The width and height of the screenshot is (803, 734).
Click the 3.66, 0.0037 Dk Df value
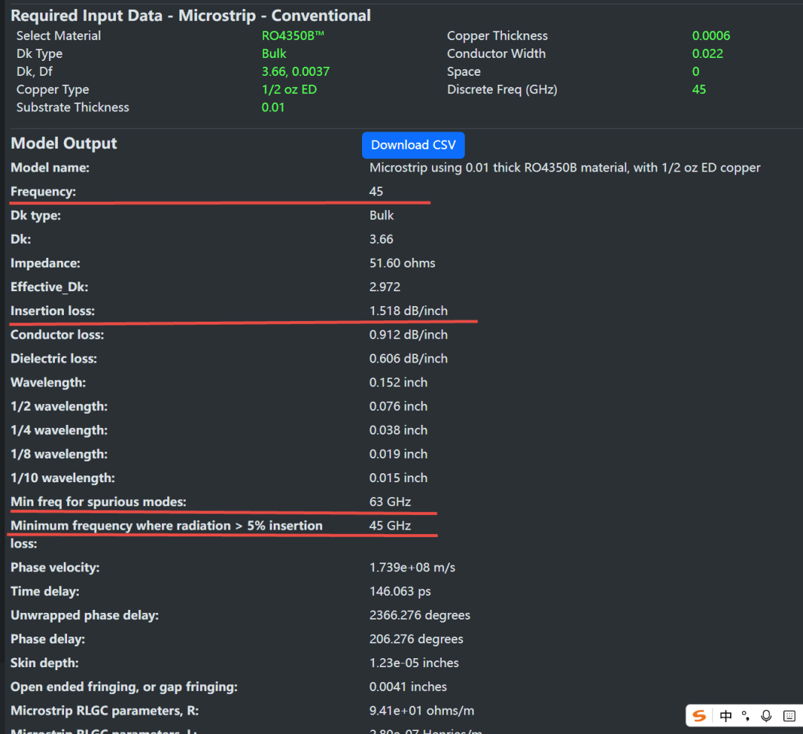coord(295,71)
